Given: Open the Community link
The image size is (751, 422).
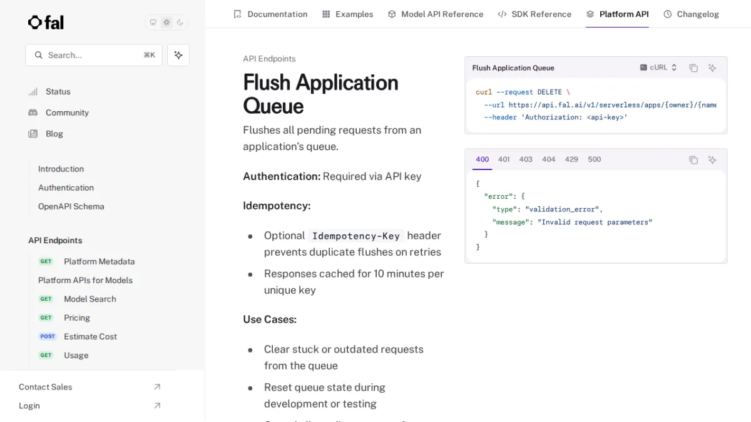Looking at the screenshot, I should (67, 113).
